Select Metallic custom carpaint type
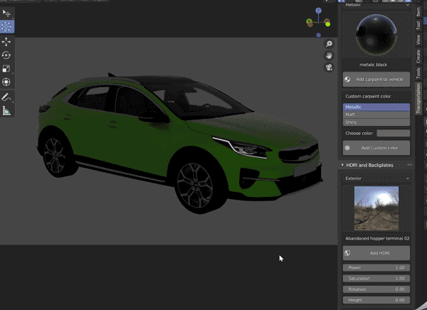 tap(376, 107)
